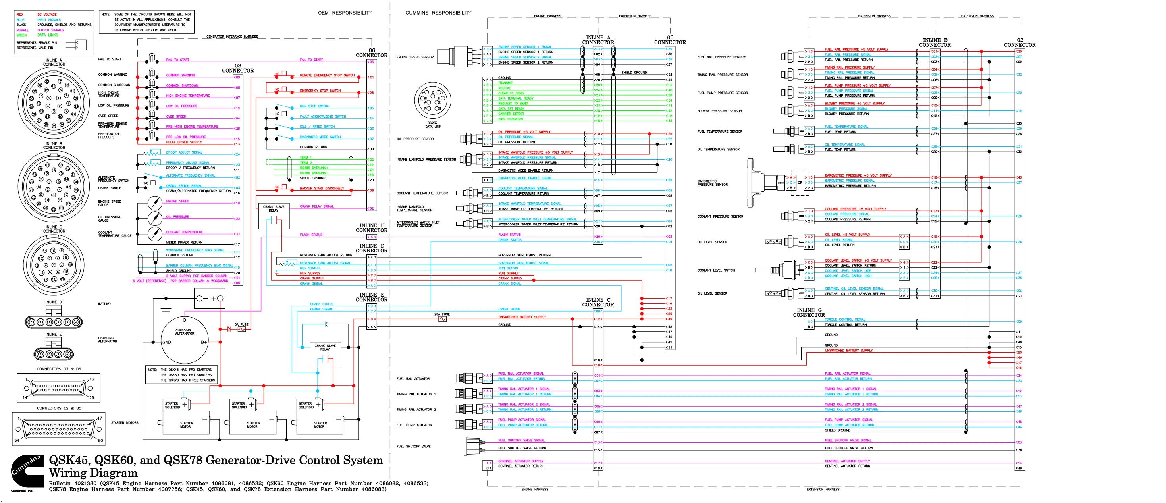Click the 'GENERATOR INTERFACE HARNESS' label
This screenshot has height=503, width=1166.
click(232, 37)
